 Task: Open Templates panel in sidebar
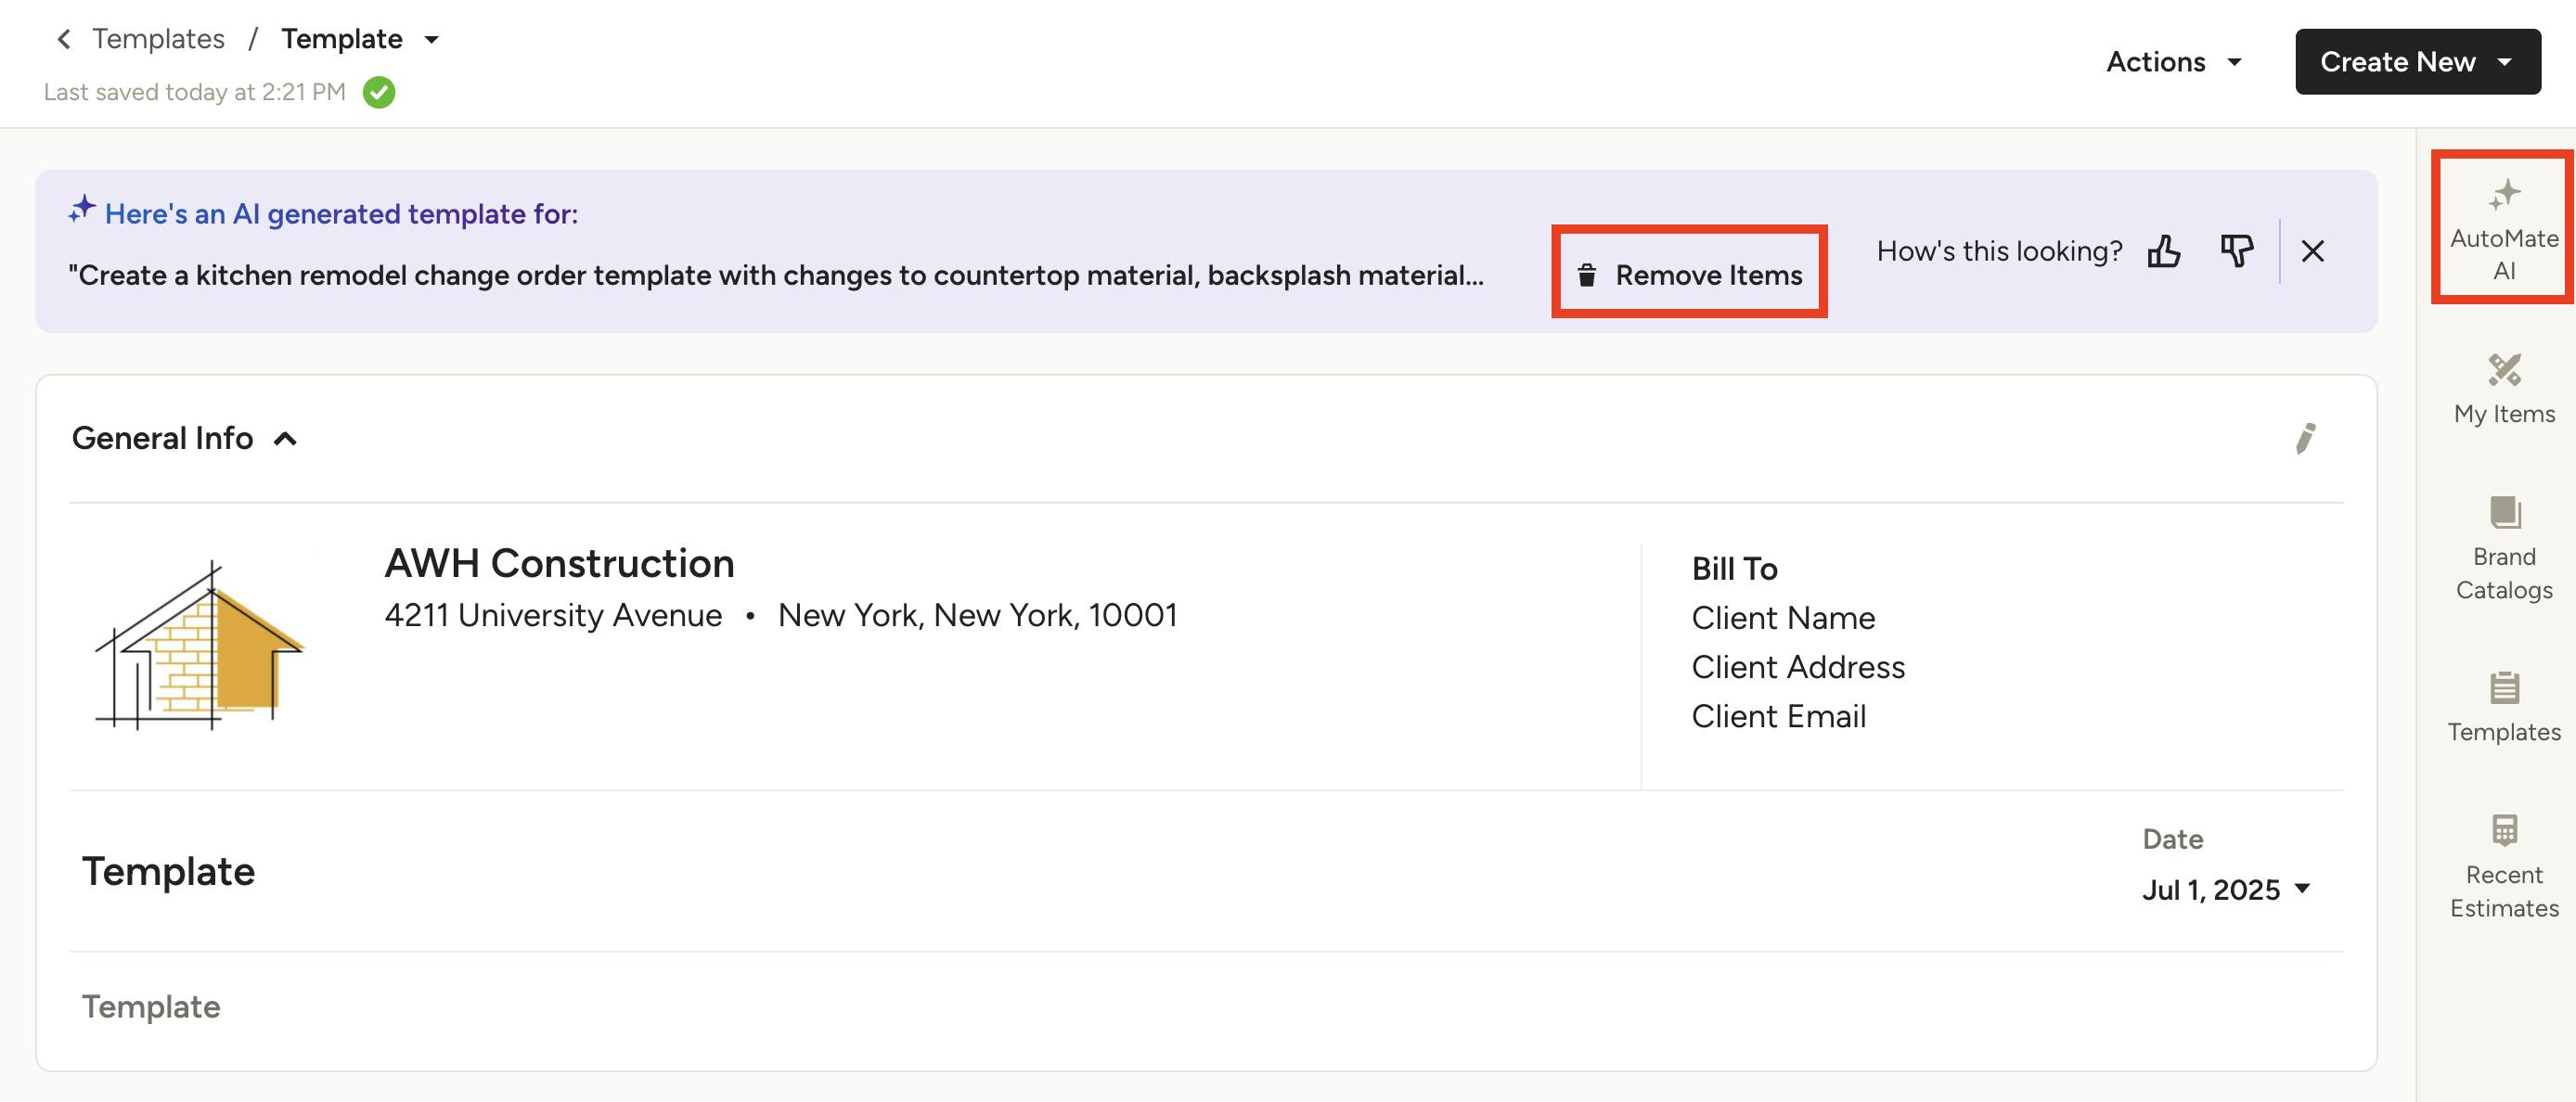[x=2503, y=708]
